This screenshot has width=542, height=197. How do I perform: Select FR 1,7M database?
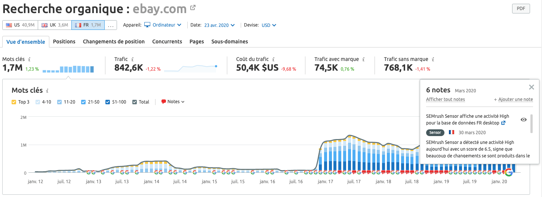pyautogui.click(x=88, y=25)
